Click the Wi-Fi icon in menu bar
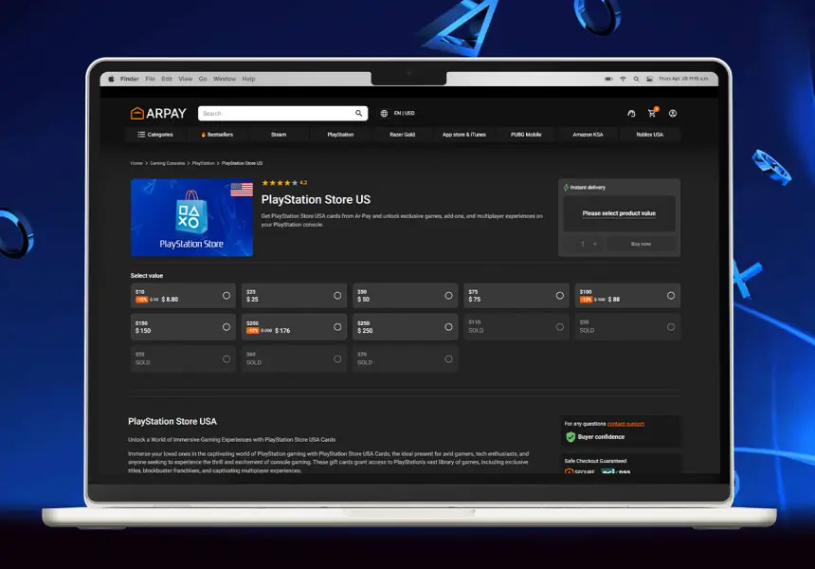The image size is (815, 569). [623, 79]
